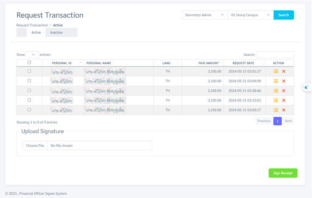The width and height of the screenshot is (312, 198).
Task: Click the table Search input field
Action: 275,54
